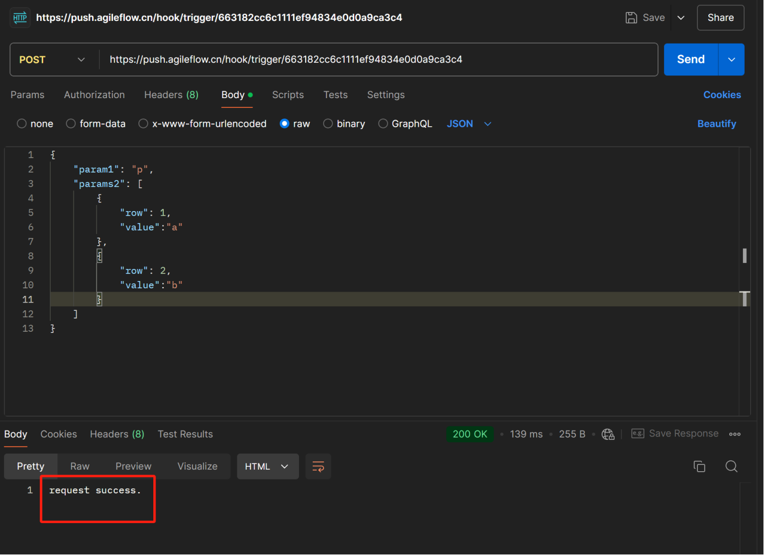Switch to Preview response view
The height and width of the screenshot is (555, 764).
click(x=133, y=466)
